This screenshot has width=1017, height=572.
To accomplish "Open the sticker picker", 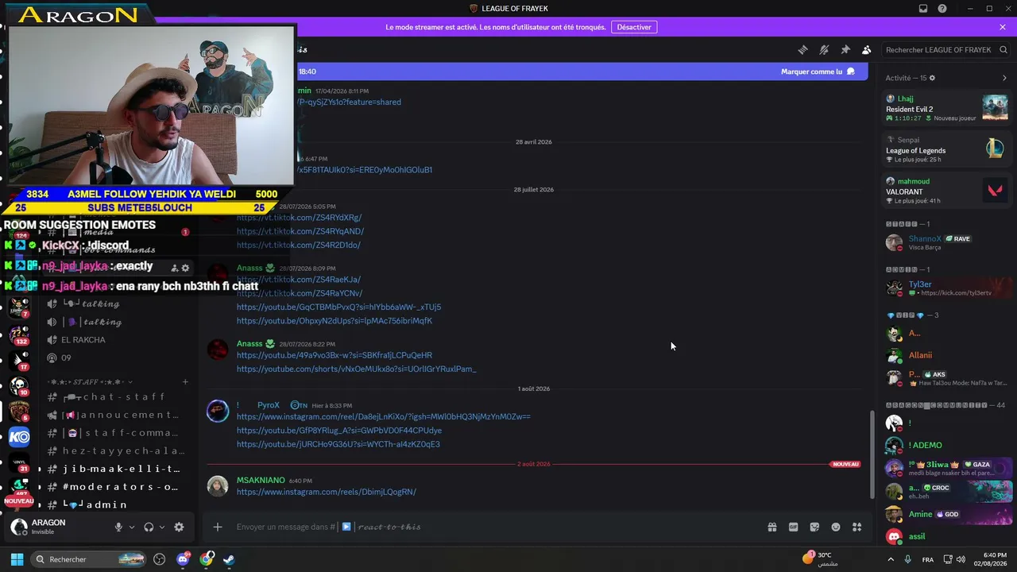I will coord(814,527).
